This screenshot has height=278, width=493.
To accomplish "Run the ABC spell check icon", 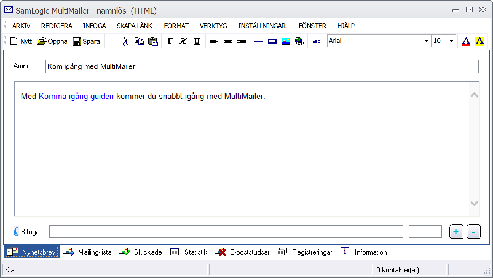I will [317, 41].
